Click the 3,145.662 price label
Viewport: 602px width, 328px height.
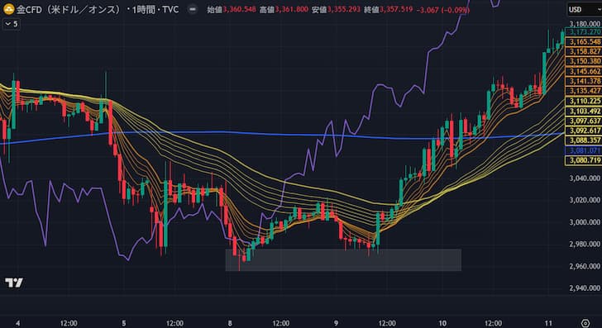584,71
